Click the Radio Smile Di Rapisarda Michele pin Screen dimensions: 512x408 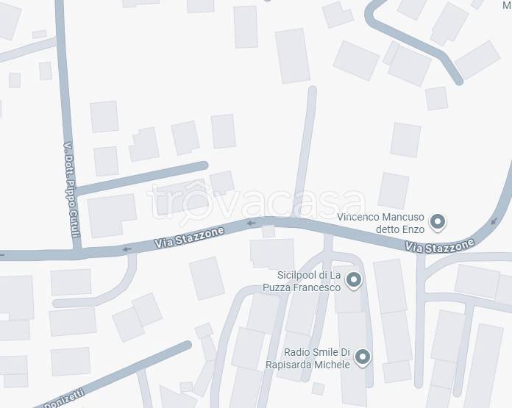pos(362,357)
